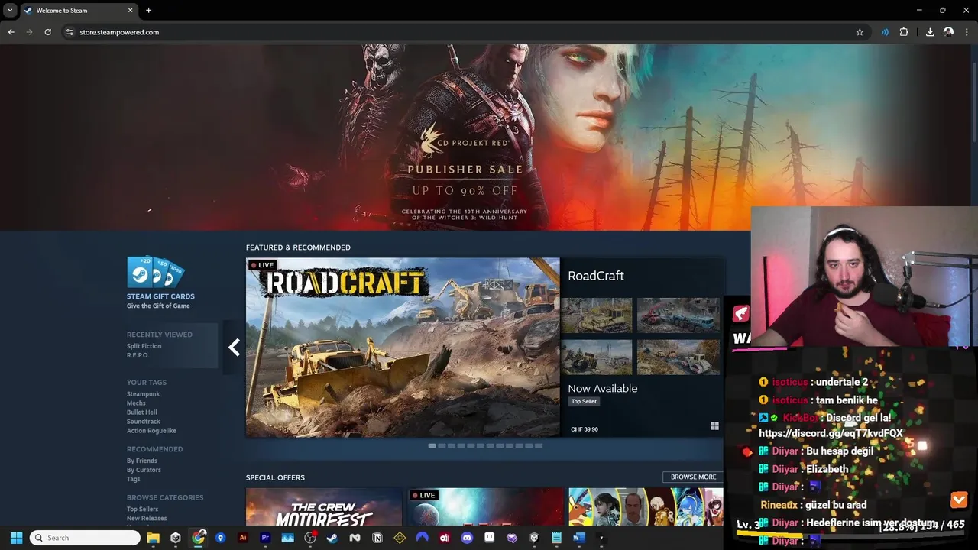The image size is (978, 550).
Task: Select the Soundtrack tag
Action: 144,422
